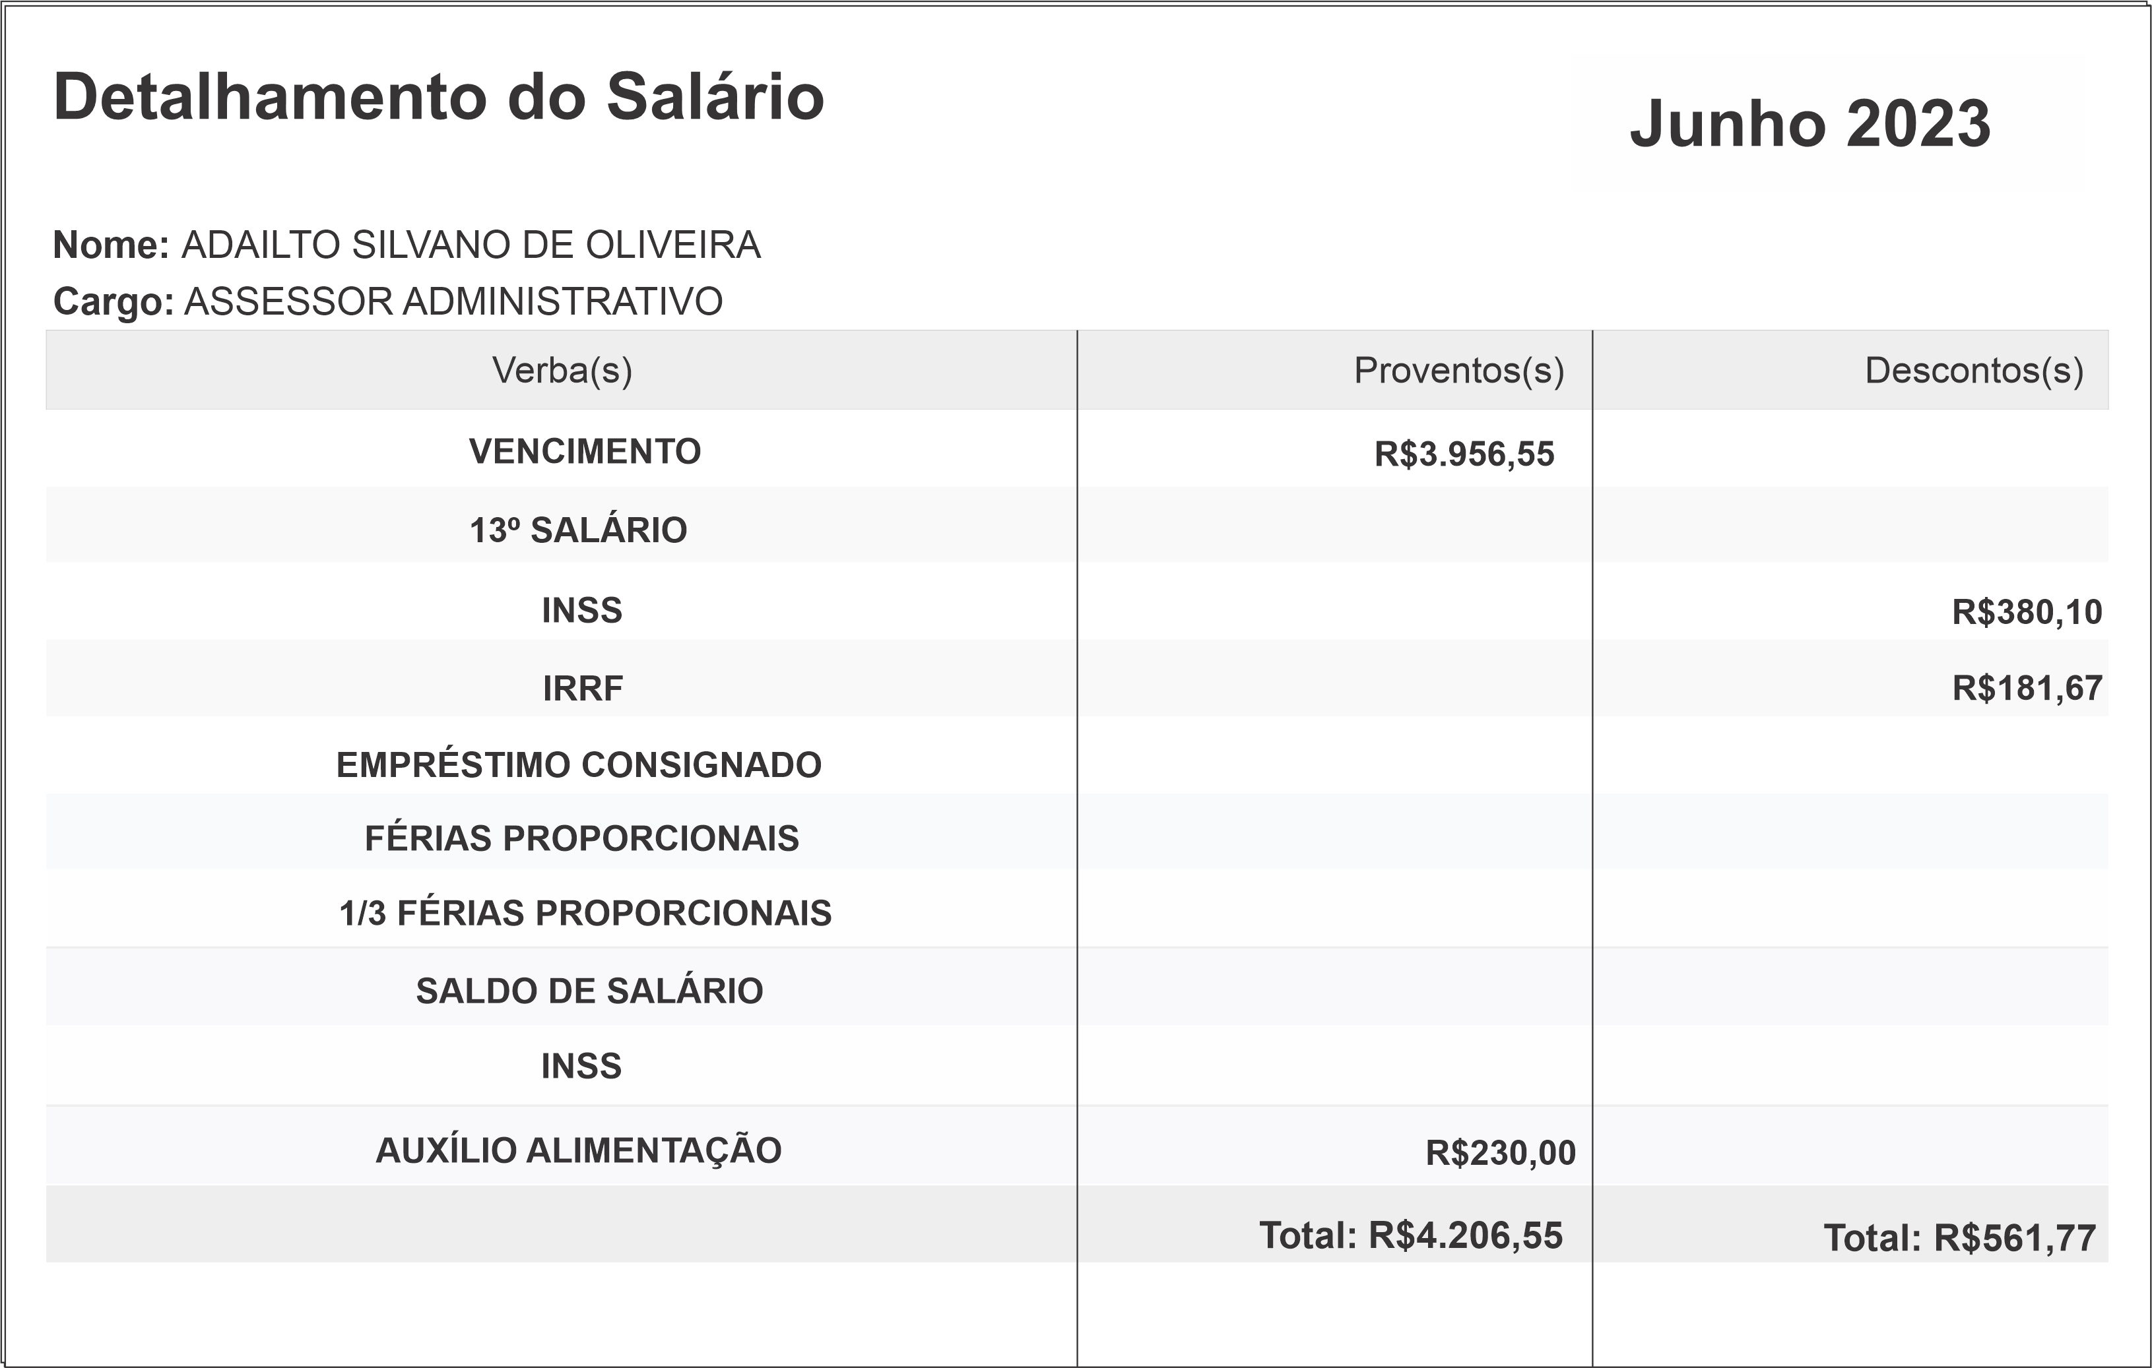This screenshot has height=1368, width=2152.
Task: Click the R$3.956,55 vencimento amount
Action: tap(1464, 454)
